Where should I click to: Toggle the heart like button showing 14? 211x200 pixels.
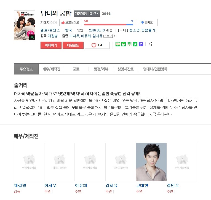pos(97,45)
